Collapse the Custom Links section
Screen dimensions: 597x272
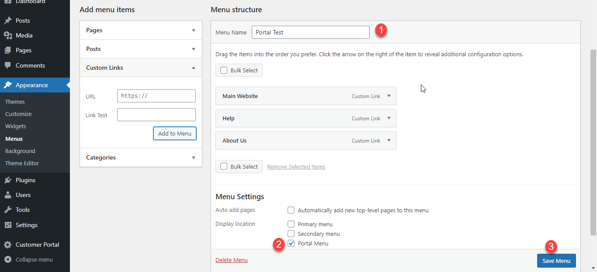pyautogui.click(x=194, y=68)
